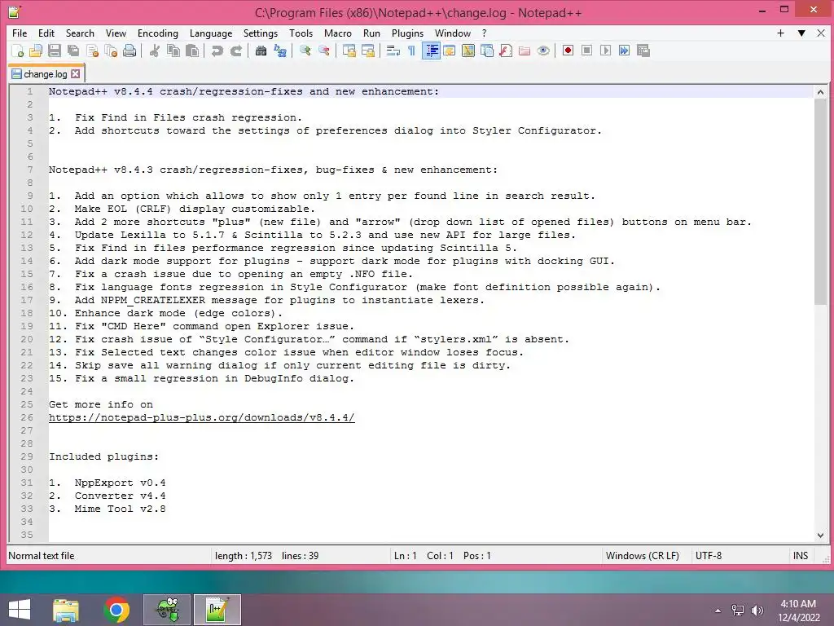834x626 pixels.
Task: Disable the highlighted Indent Guide button
Action: coord(431,51)
